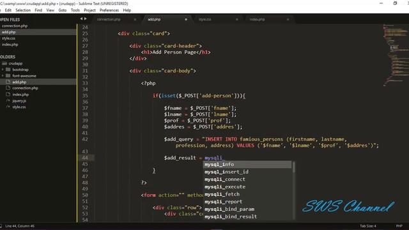409x230 pixels.
Task: Open the Preferences menu
Action: [109, 10]
